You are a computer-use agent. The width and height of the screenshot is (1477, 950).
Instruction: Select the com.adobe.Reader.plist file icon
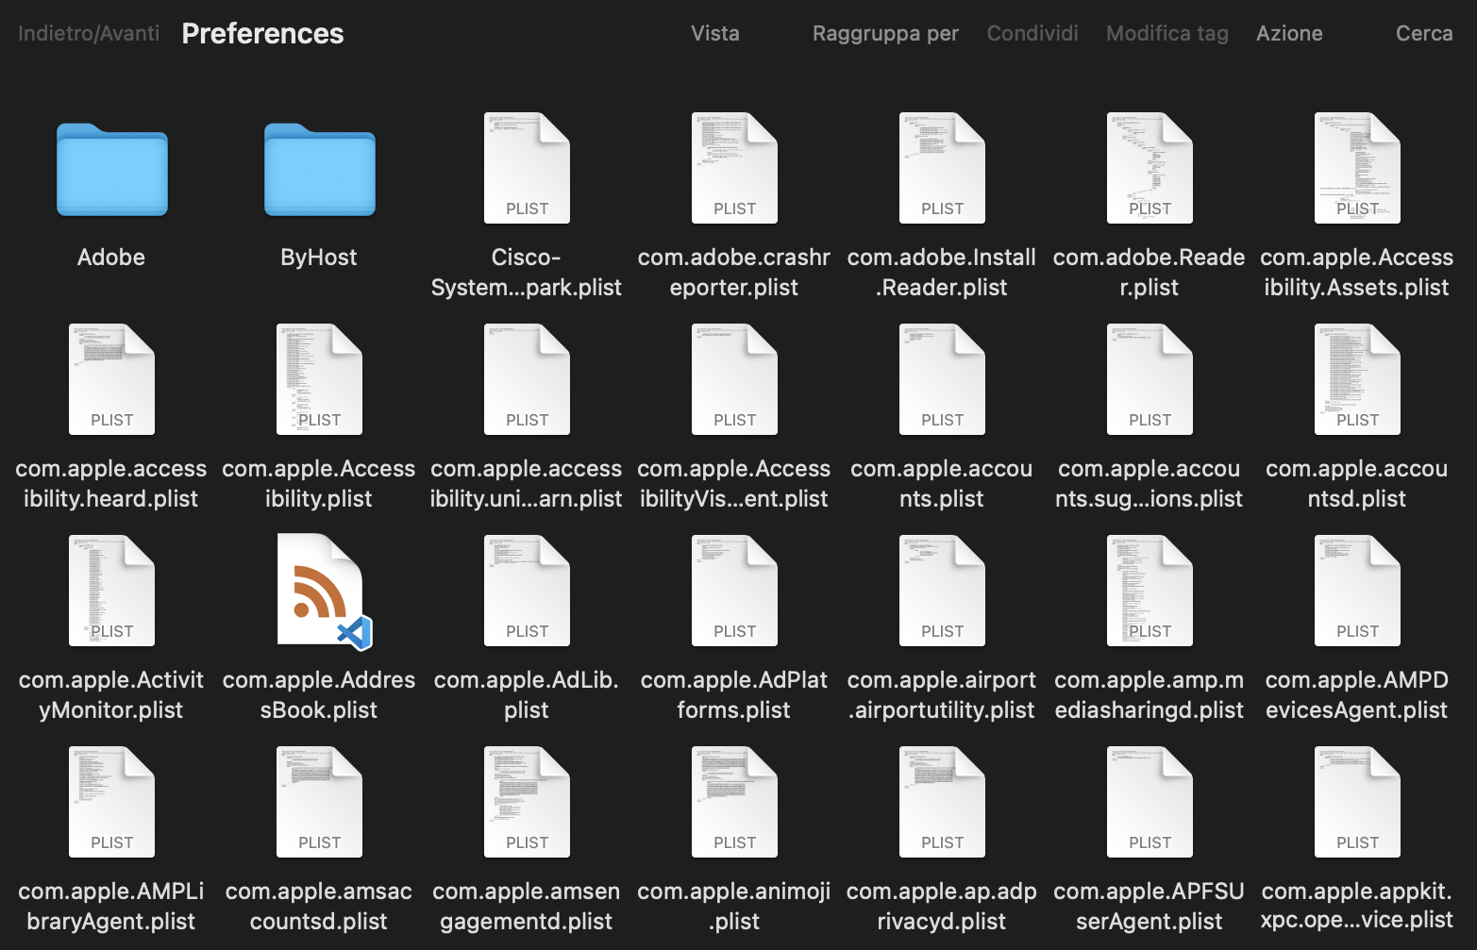[x=1150, y=167]
